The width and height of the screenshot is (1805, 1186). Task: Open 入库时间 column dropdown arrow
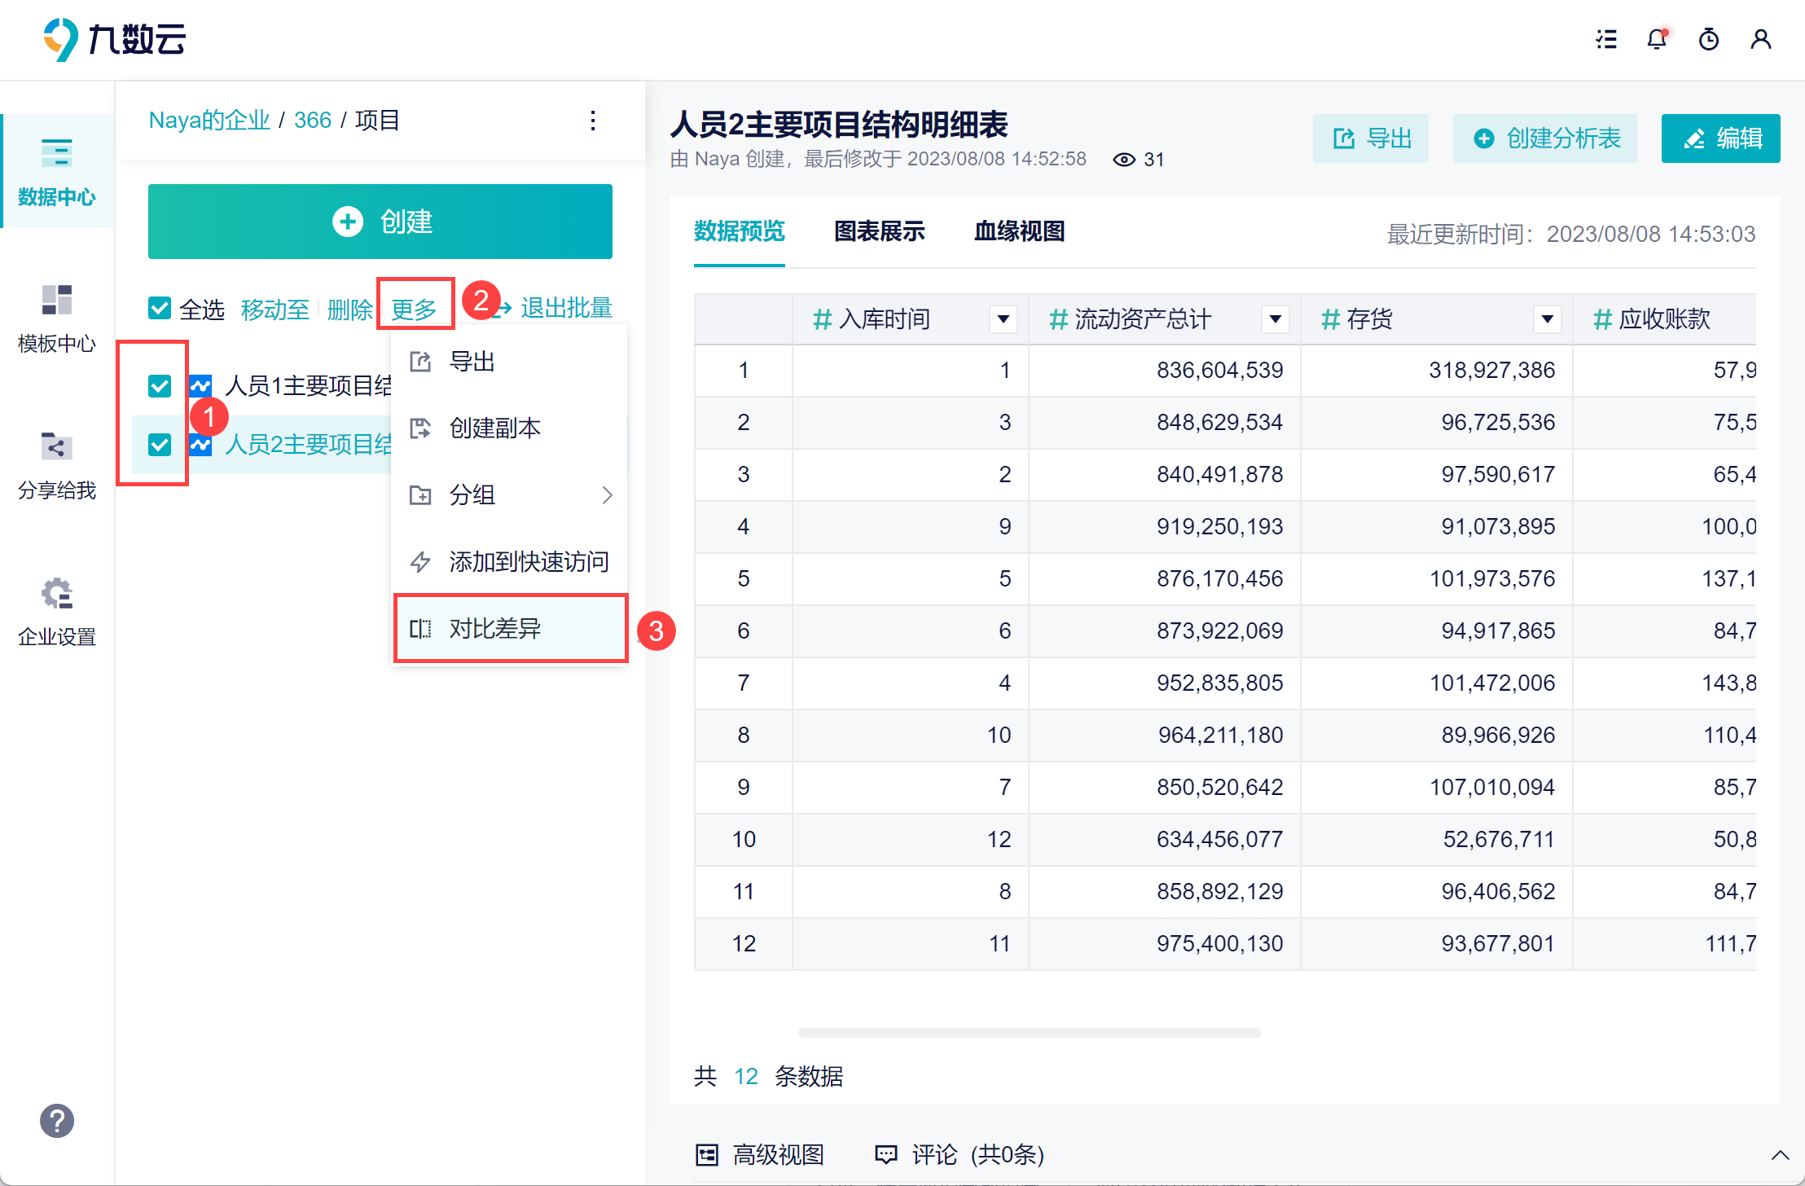[1004, 319]
